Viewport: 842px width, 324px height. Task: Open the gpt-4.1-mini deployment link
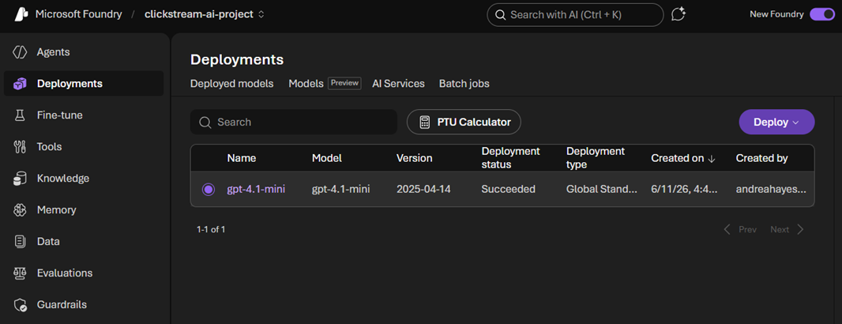click(256, 189)
